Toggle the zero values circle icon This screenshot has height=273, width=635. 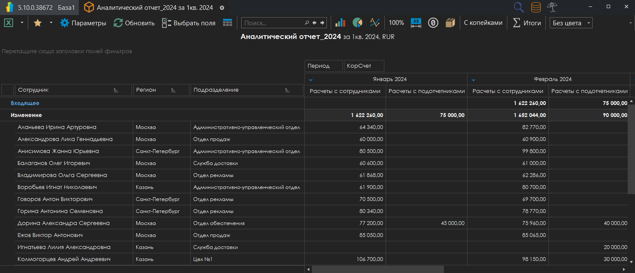click(x=433, y=23)
